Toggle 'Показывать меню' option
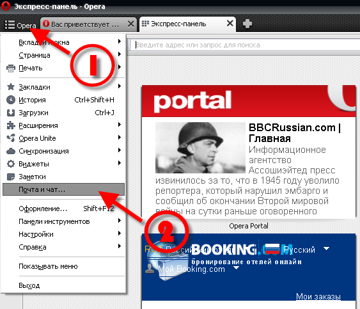The height and width of the screenshot is (309, 360). coord(64,267)
